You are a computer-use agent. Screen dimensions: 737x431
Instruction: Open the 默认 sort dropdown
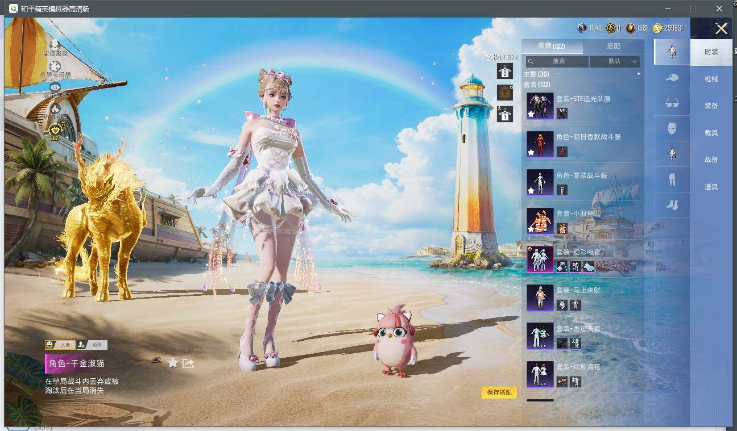click(615, 61)
